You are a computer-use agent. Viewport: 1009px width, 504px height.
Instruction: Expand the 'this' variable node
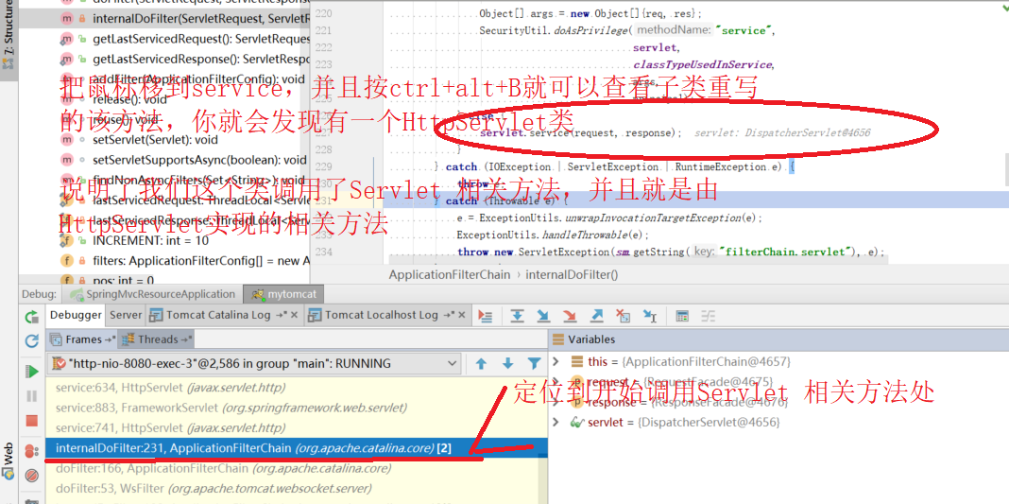click(556, 361)
